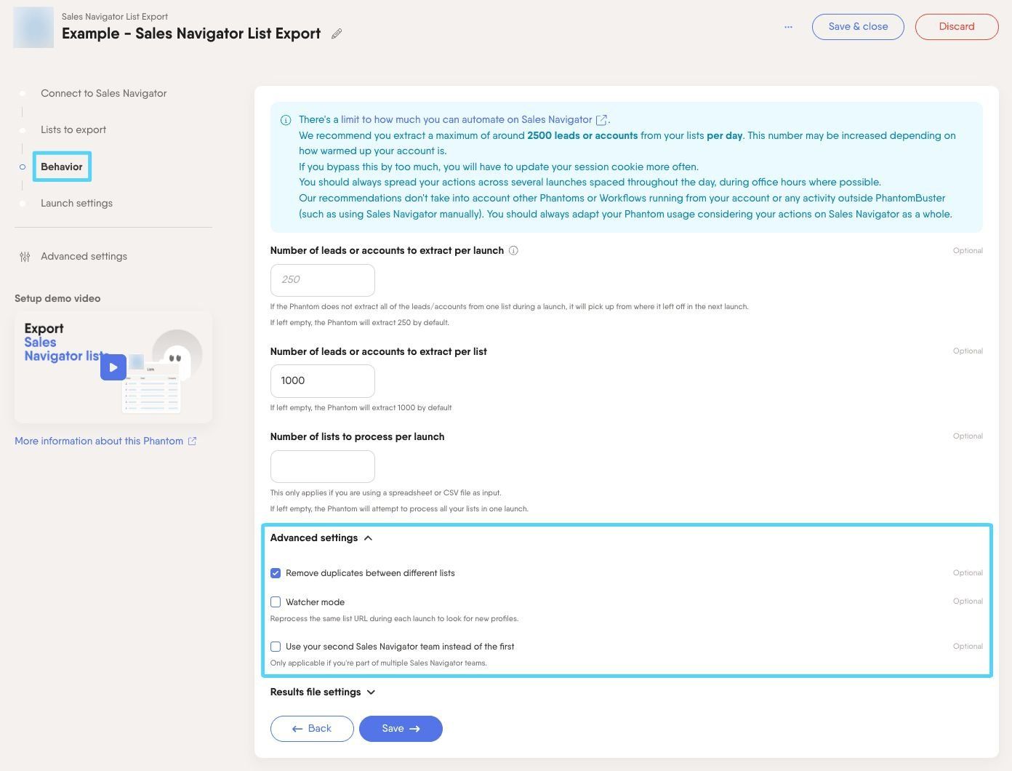This screenshot has width=1012, height=771.
Task: Uncheck Remove duplicates between different lists
Action: point(276,573)
